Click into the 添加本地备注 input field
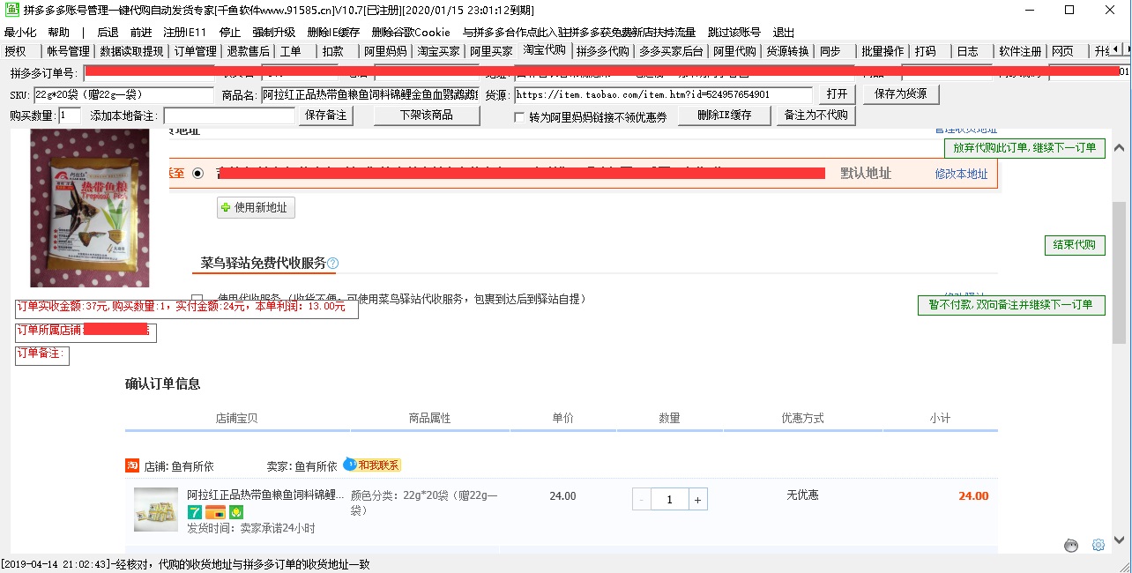This screenshot has height=573, width=1132. tap(229, 115)
